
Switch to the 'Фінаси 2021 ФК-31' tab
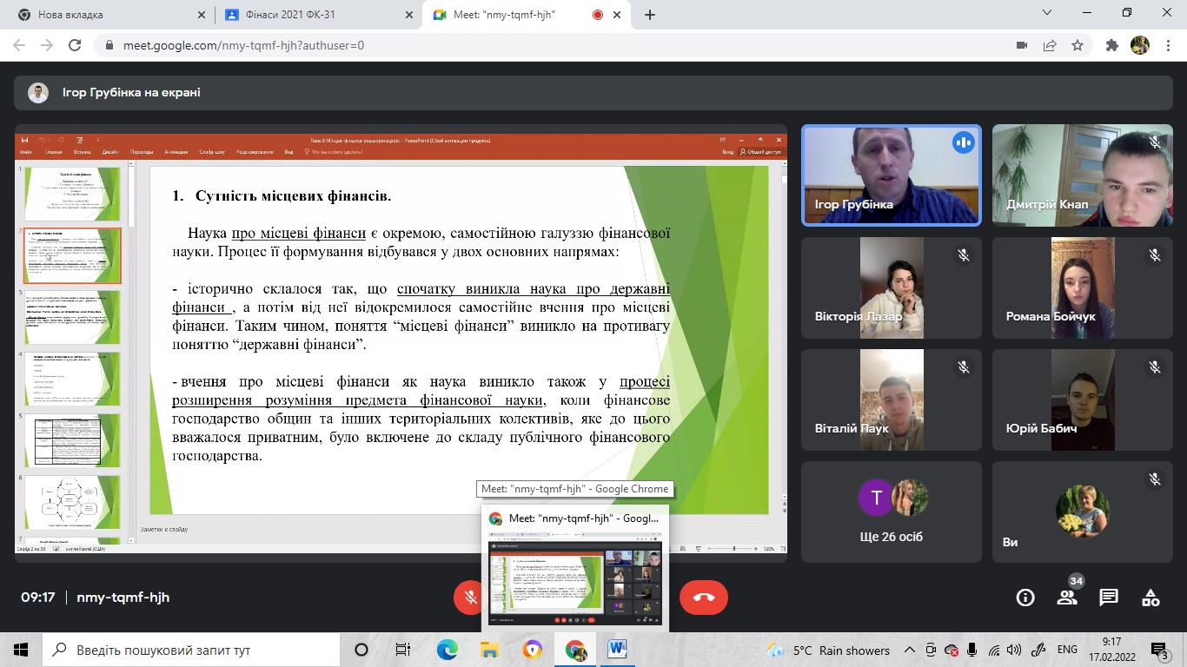316,15
